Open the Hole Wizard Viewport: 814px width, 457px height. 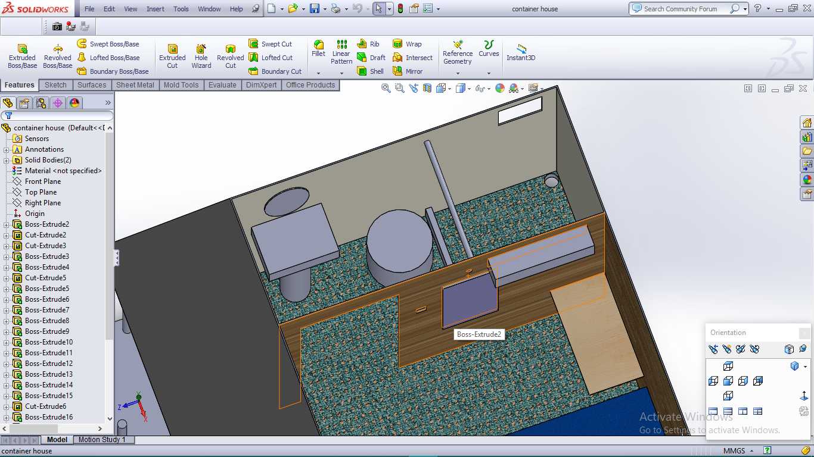pos(201,55)
